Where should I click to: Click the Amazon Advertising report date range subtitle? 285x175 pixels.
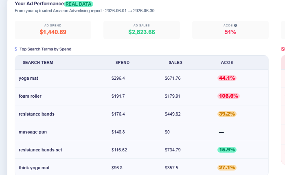(x=85, y=11)
